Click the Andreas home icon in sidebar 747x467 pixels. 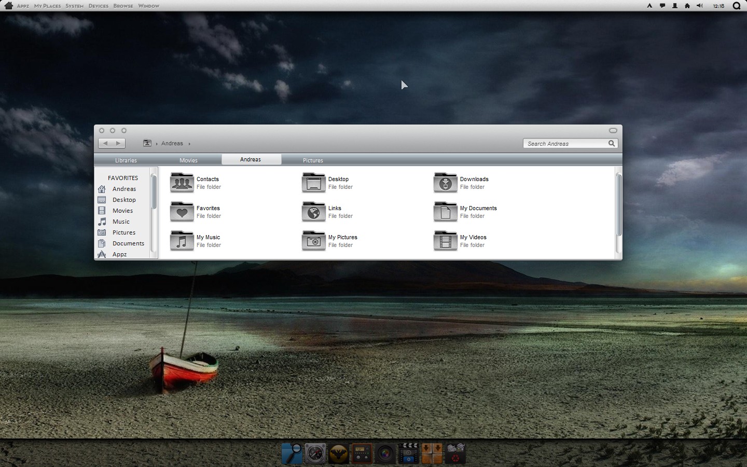pos(102,189)
